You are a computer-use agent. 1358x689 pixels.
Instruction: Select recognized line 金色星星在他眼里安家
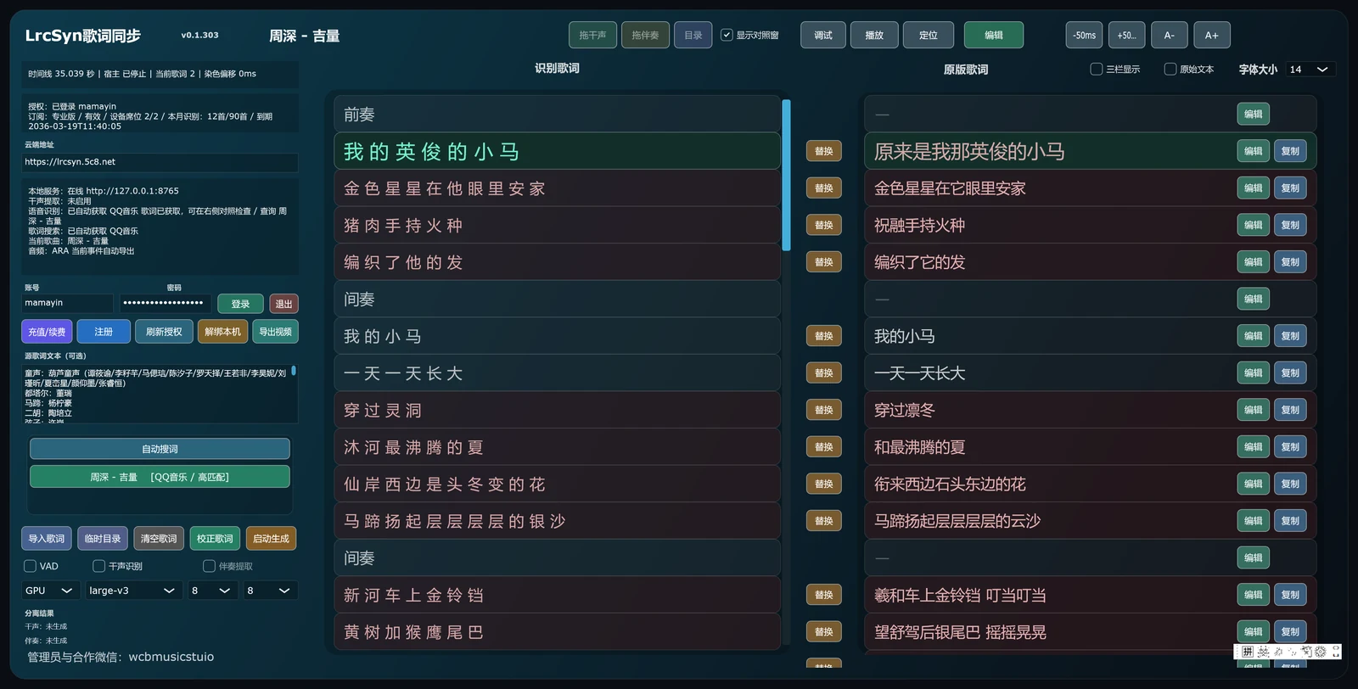[557, 188]
